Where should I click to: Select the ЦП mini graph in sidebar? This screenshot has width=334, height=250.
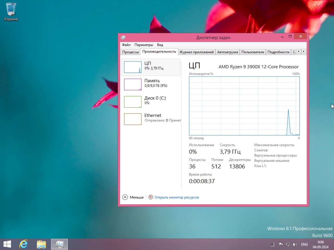[x=133, y=67]
